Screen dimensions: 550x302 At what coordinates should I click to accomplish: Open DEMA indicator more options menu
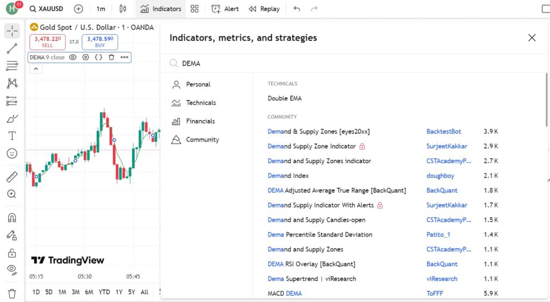[x=125, y=57]
